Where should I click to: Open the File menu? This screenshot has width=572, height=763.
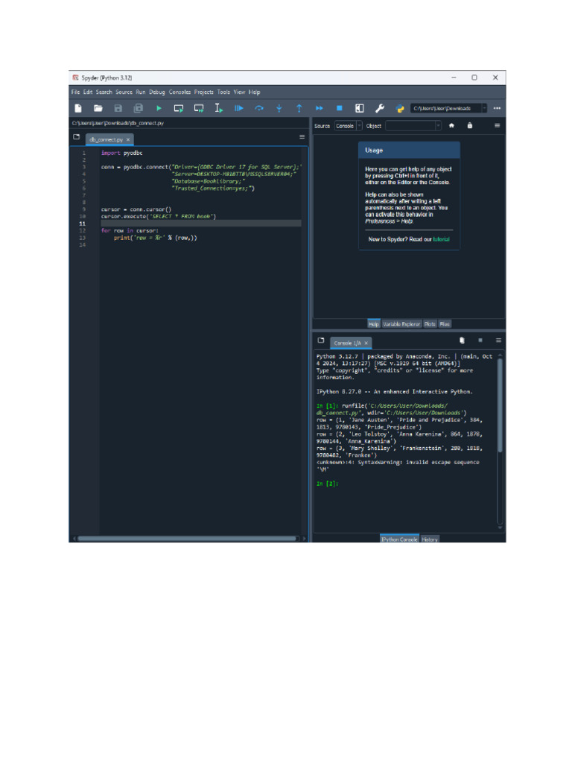pyautogui.click(x=75, y=92)
